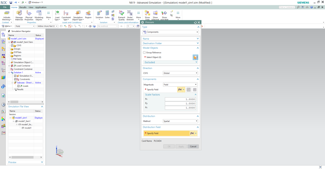This screenshot has height=169, width=325.
Task: Click Show Only icon
Action: click(x=147, y=13)
